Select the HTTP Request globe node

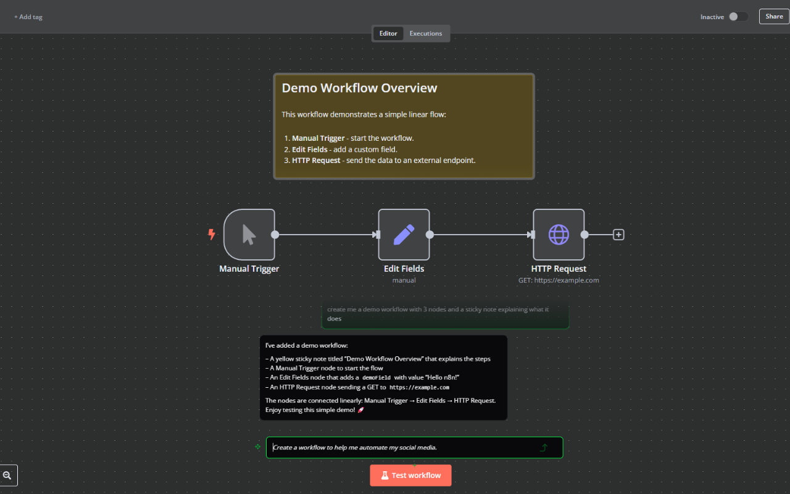(559, 235)
